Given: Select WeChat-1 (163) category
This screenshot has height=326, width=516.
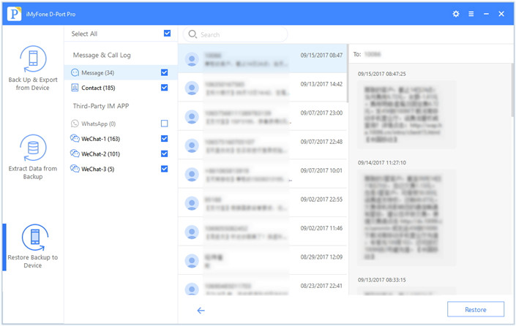Looking at the screenshot, I should point(121,139).
